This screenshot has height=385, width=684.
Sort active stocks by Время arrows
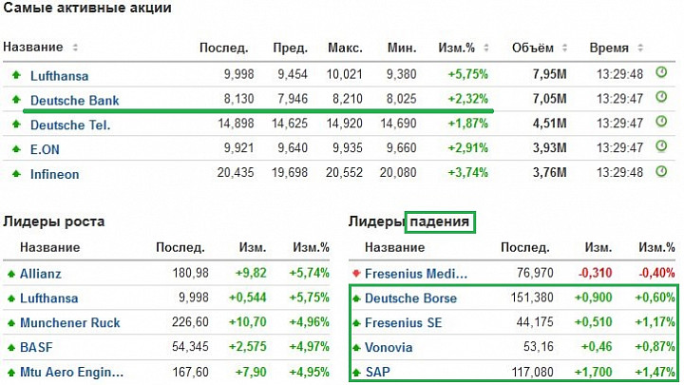coord(640,48)
